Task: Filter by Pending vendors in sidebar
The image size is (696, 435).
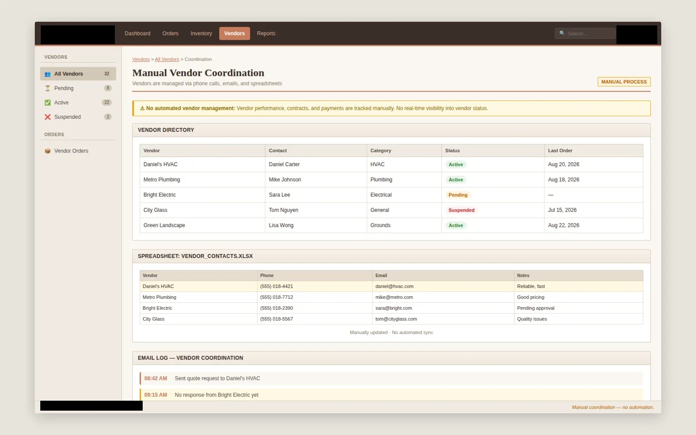Action: tap(78, 88)
